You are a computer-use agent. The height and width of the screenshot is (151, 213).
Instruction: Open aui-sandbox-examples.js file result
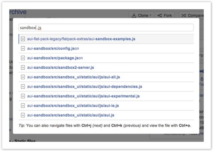(106, 39)
